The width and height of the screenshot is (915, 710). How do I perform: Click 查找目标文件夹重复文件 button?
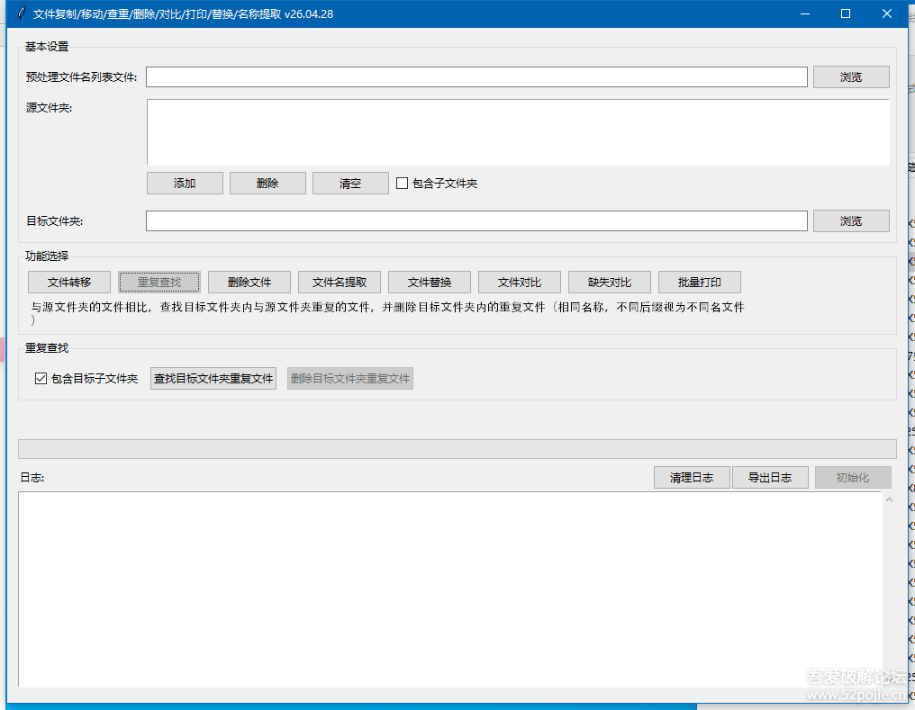(x=213, y=378)
